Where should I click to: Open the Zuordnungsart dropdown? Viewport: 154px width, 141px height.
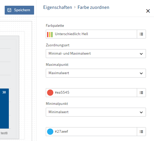tap(96, 54)
